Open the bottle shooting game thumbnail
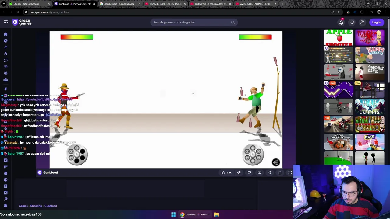Viewport: 390px width, 219px height. pos(370,125)
